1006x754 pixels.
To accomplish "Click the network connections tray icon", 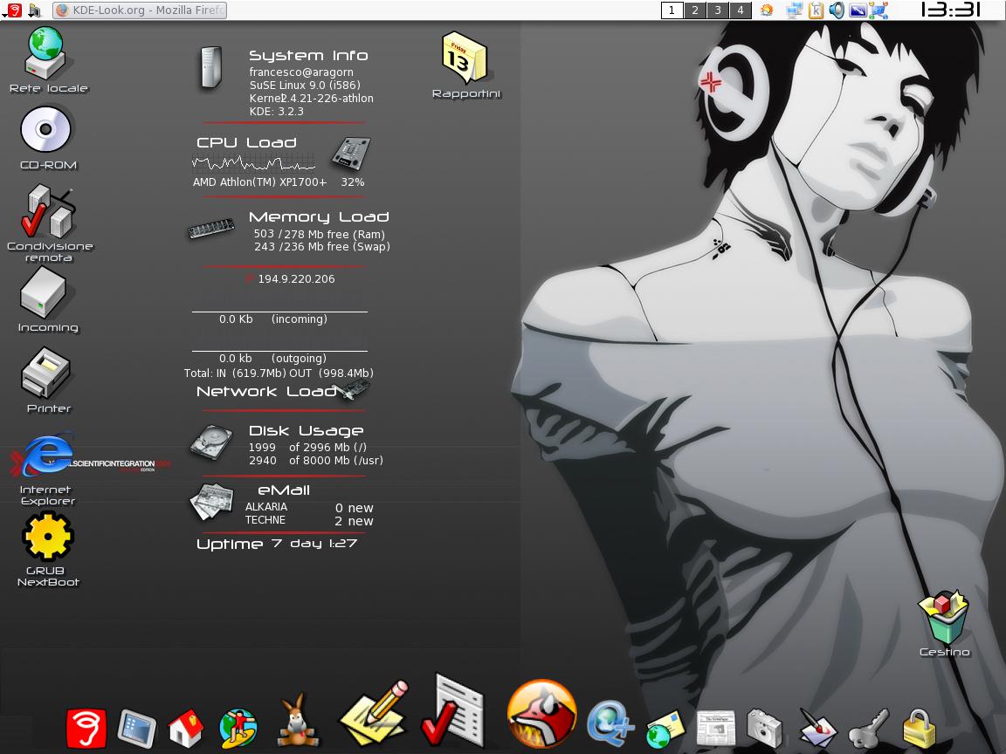I will pos(879,10).
